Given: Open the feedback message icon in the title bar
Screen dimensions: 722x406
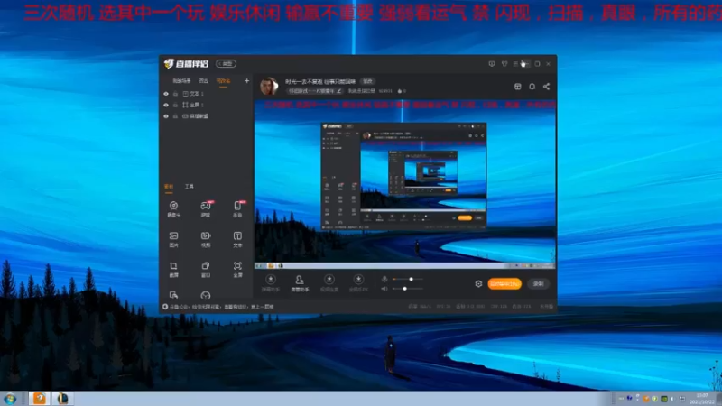Looking at the screenshot, I should click(492, 64).
